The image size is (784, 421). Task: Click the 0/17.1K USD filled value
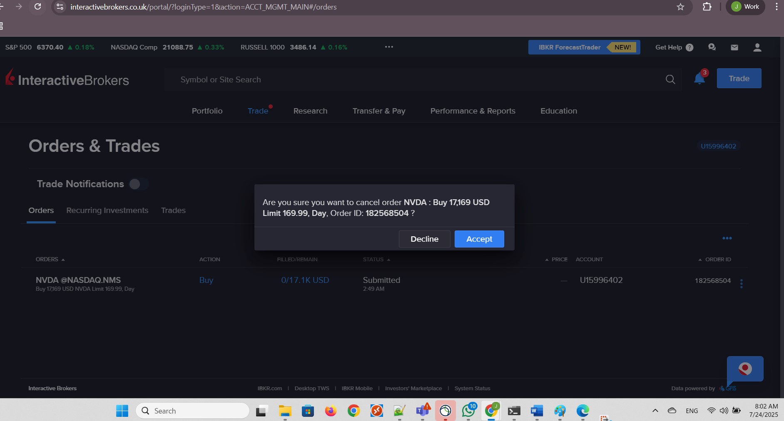click(305, 280)
